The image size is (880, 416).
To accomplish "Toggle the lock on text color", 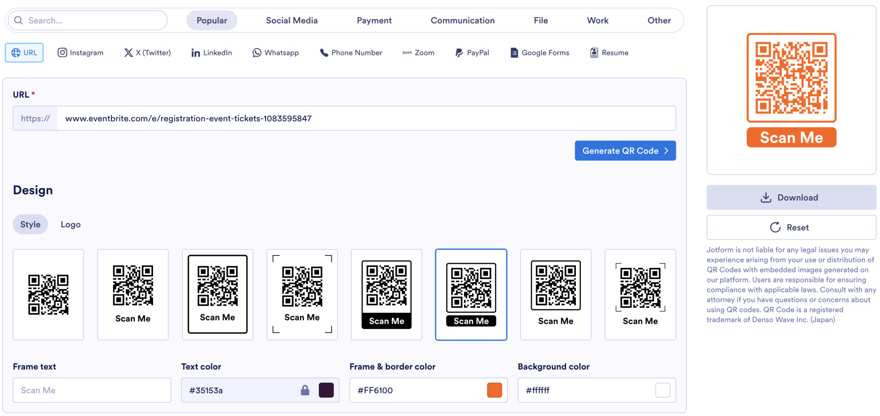I will click(x=305, y=390).
